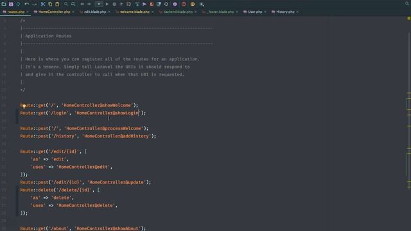Click the Find magnifier icon
This screenshot has height=231, width=411.
pos(66,4)
